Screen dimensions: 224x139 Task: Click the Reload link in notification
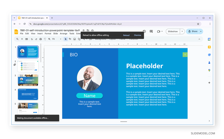point(126,35)
